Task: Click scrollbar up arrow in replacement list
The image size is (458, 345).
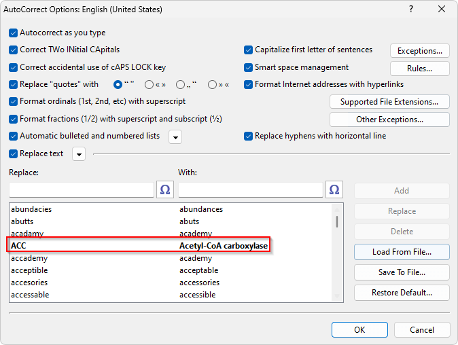Action: pyautogui.click(x=337, y=210)
